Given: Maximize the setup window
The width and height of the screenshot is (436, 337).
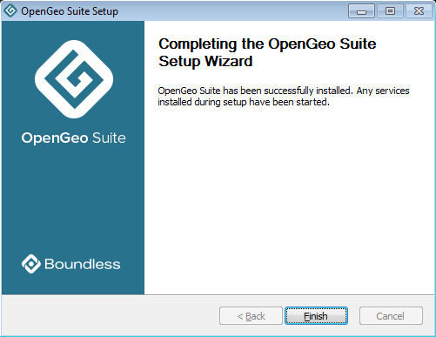Looking at the screenshot, I should coord(390,11).
